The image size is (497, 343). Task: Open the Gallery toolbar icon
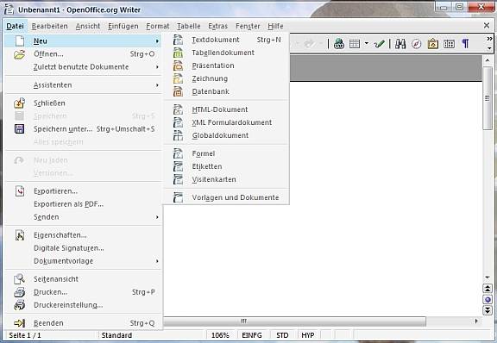(x=432, y=44)
